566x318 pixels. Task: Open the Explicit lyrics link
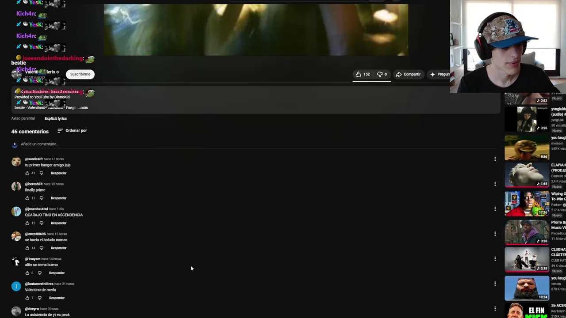coord(56,118)
